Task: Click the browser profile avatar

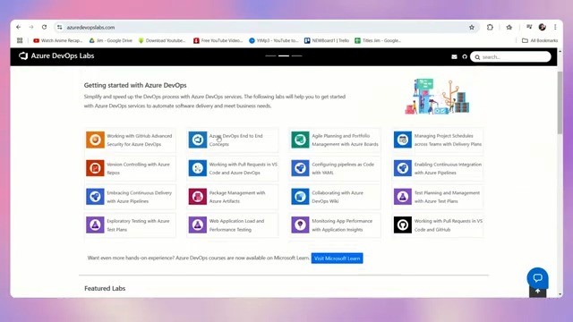Action: tap(543, 27)
